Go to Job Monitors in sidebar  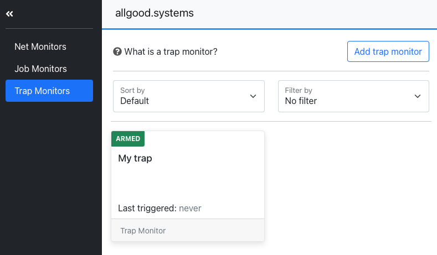[x=40, y=69]
